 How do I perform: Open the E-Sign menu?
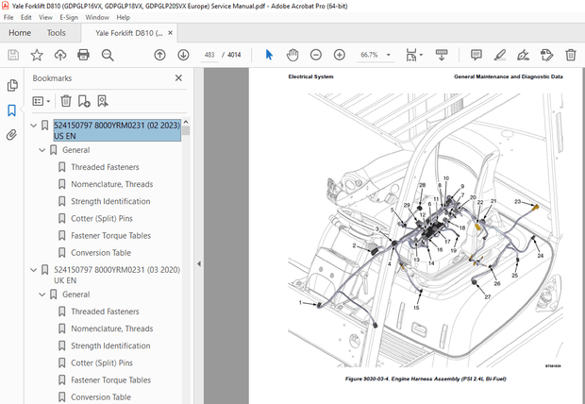pos(70,17)
